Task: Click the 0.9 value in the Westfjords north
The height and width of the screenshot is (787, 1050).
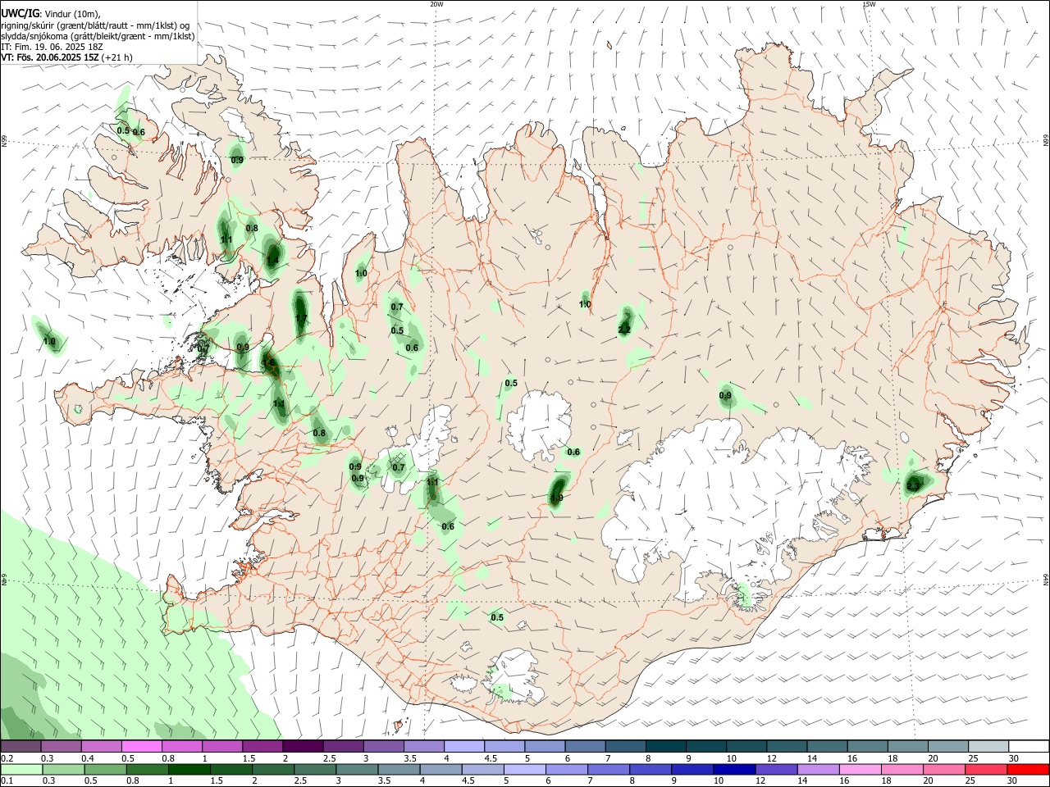Action: pos(237,160)
